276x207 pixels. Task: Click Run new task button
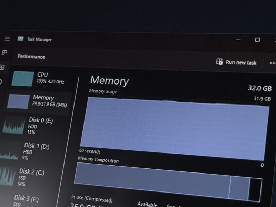(236, 62)
